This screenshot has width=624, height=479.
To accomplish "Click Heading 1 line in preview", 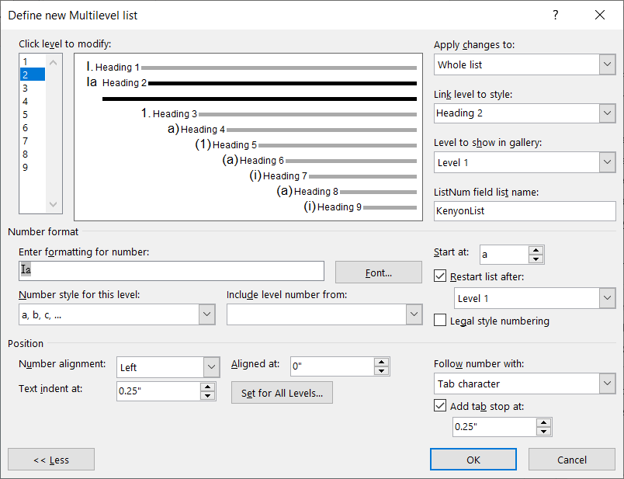I will click(251, 67).
